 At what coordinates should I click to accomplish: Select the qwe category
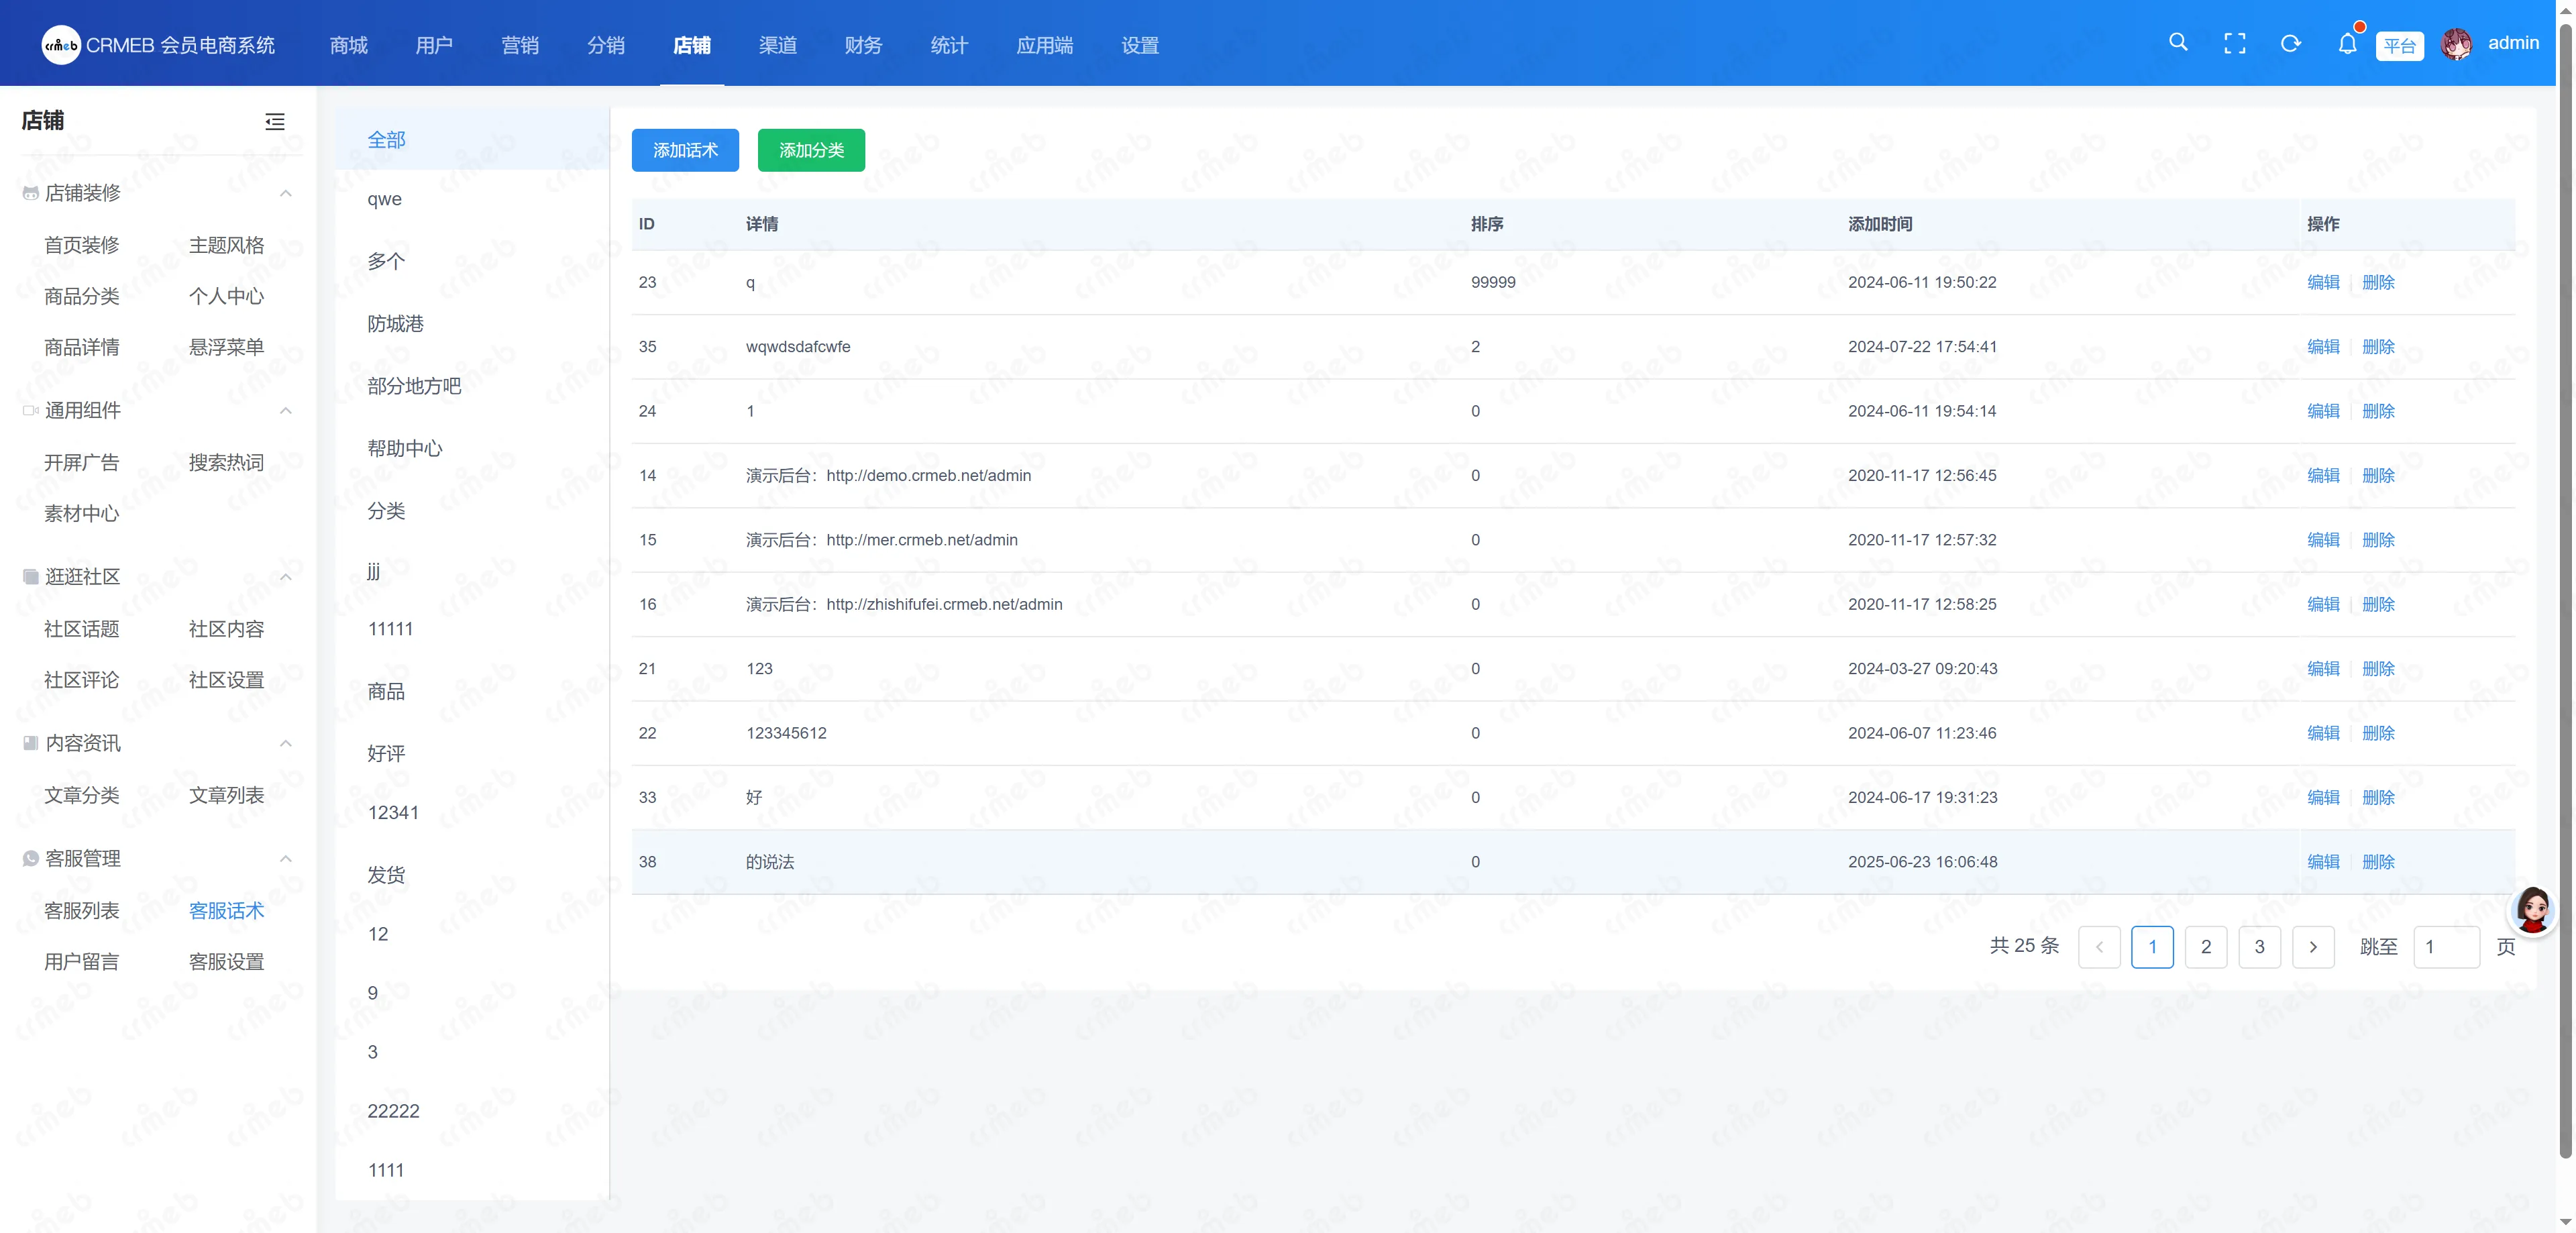472,199
